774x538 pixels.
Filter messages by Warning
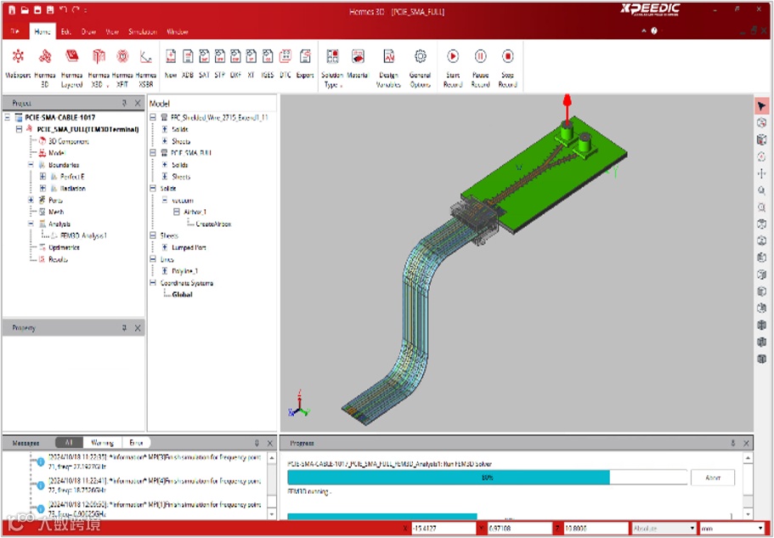103,443
